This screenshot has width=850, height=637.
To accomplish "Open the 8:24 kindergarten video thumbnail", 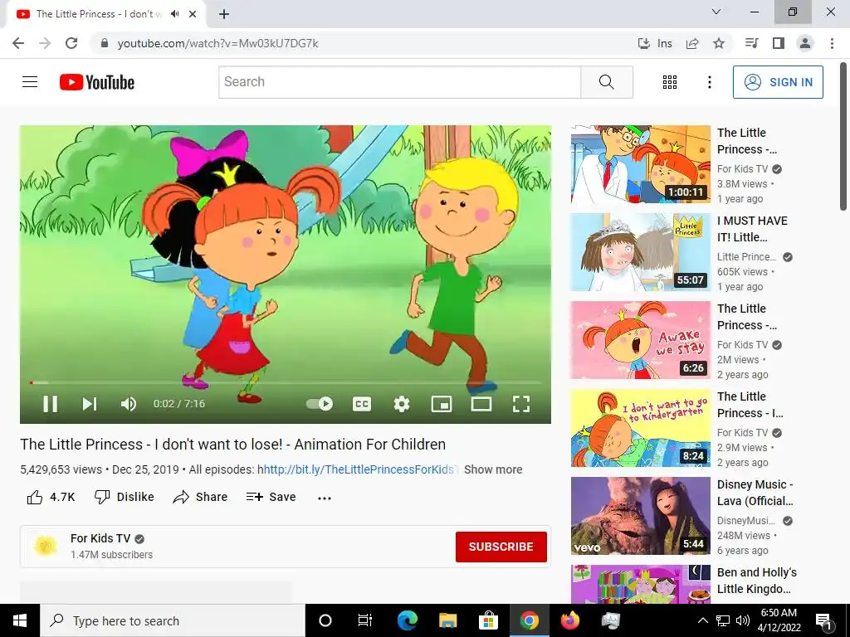I will (x=640, y=428).
